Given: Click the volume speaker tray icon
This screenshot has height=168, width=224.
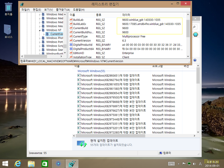Looking at the screenshot, I should (195, 164).
